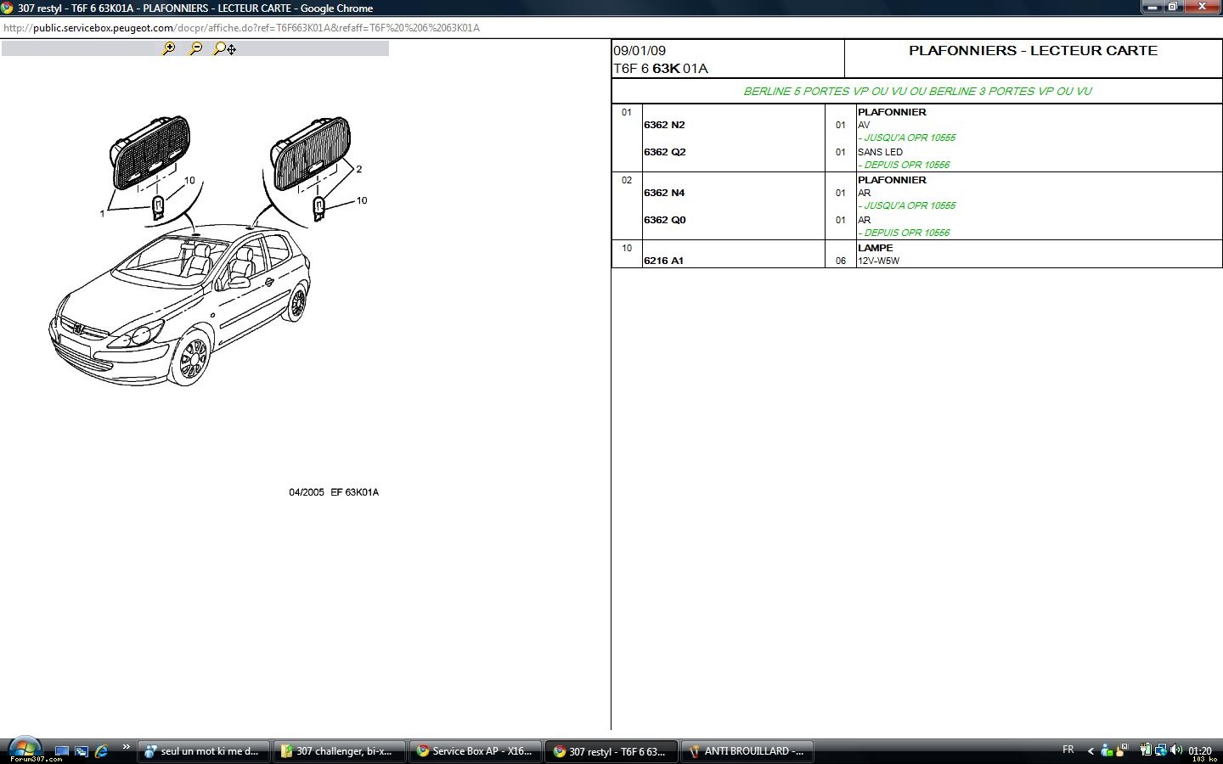Screen dimensions: 1223x764
Task: Open the network connection tray icon
Action: tap(1160, 750)
